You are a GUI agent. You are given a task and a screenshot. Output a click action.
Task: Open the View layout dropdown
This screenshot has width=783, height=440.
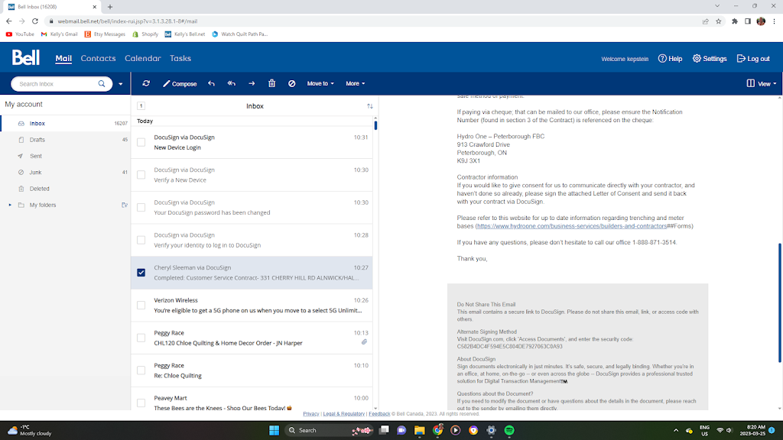[762, 84]
